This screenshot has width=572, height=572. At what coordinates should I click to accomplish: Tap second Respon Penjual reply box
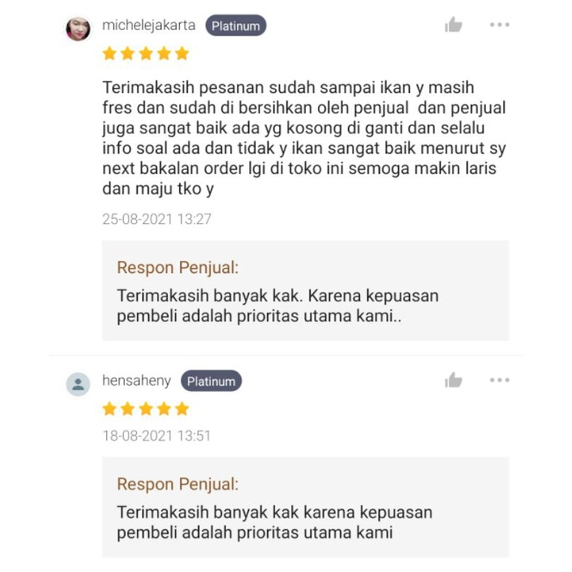305,507
